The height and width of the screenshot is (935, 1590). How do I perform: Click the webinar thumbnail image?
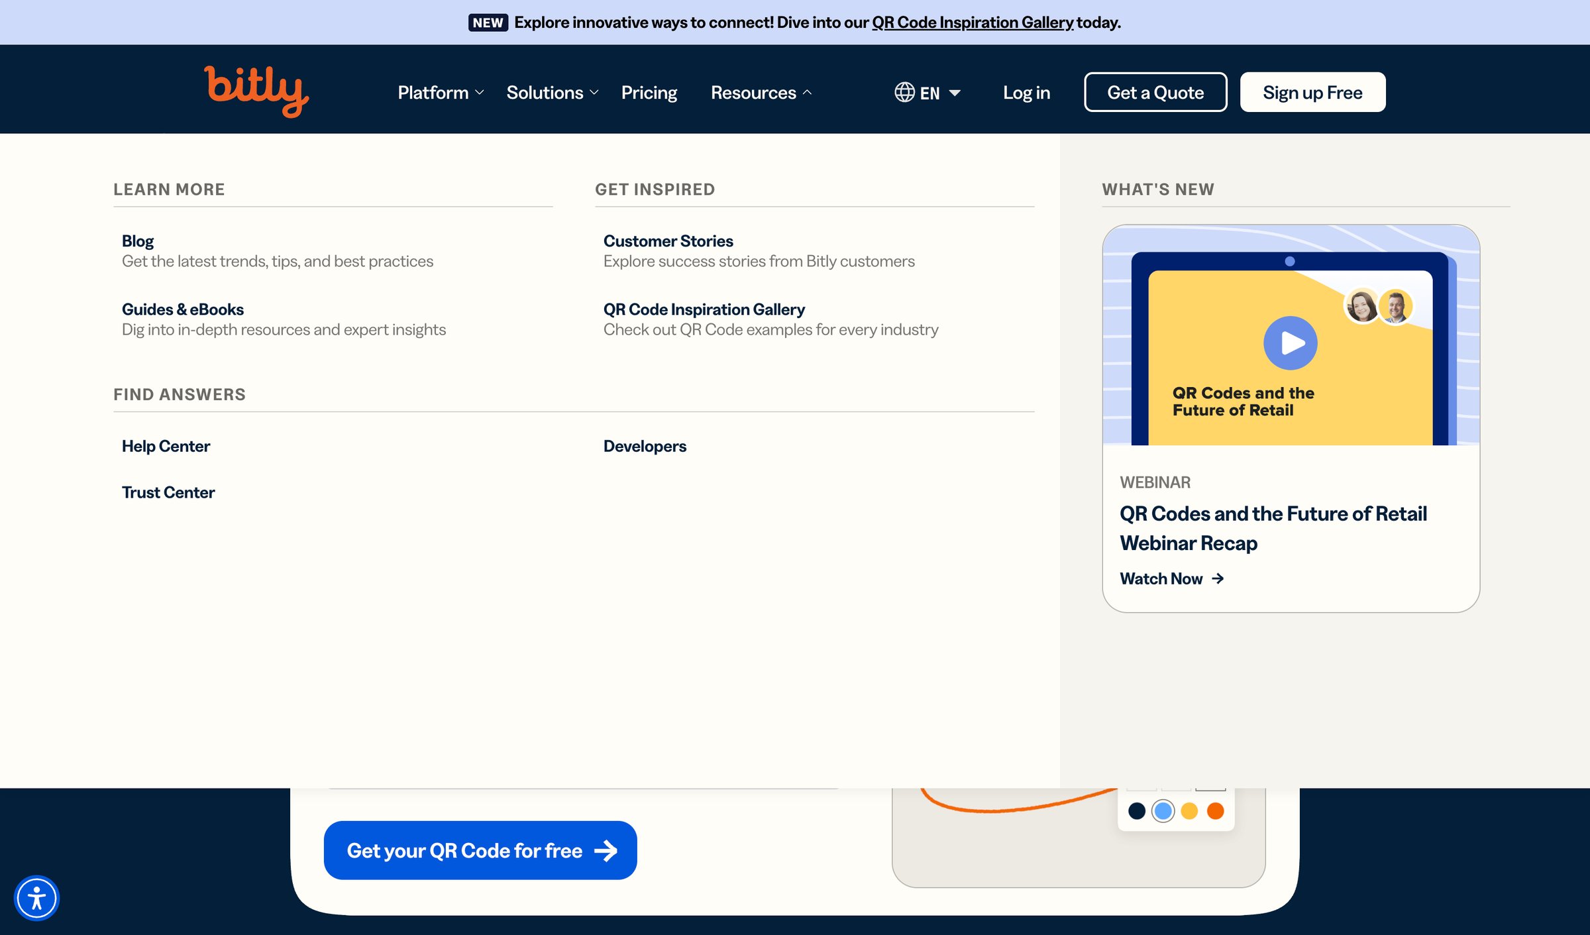coord(1291,335)
